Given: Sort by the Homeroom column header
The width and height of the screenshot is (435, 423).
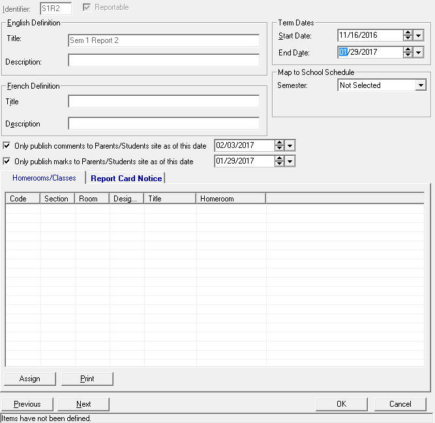Looking at the screenshot, I should click(x=231, y=199).
